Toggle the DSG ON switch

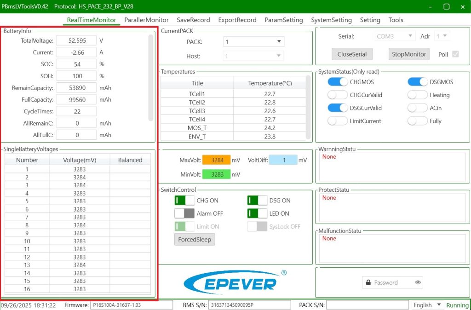(x=257, y=201)
